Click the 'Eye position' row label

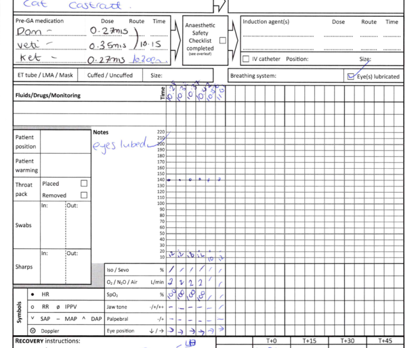point(120,331)
